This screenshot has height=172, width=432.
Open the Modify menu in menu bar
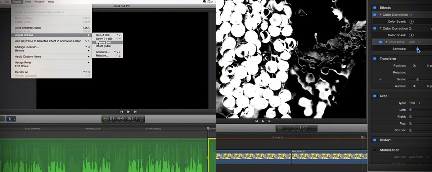point(17,2)
